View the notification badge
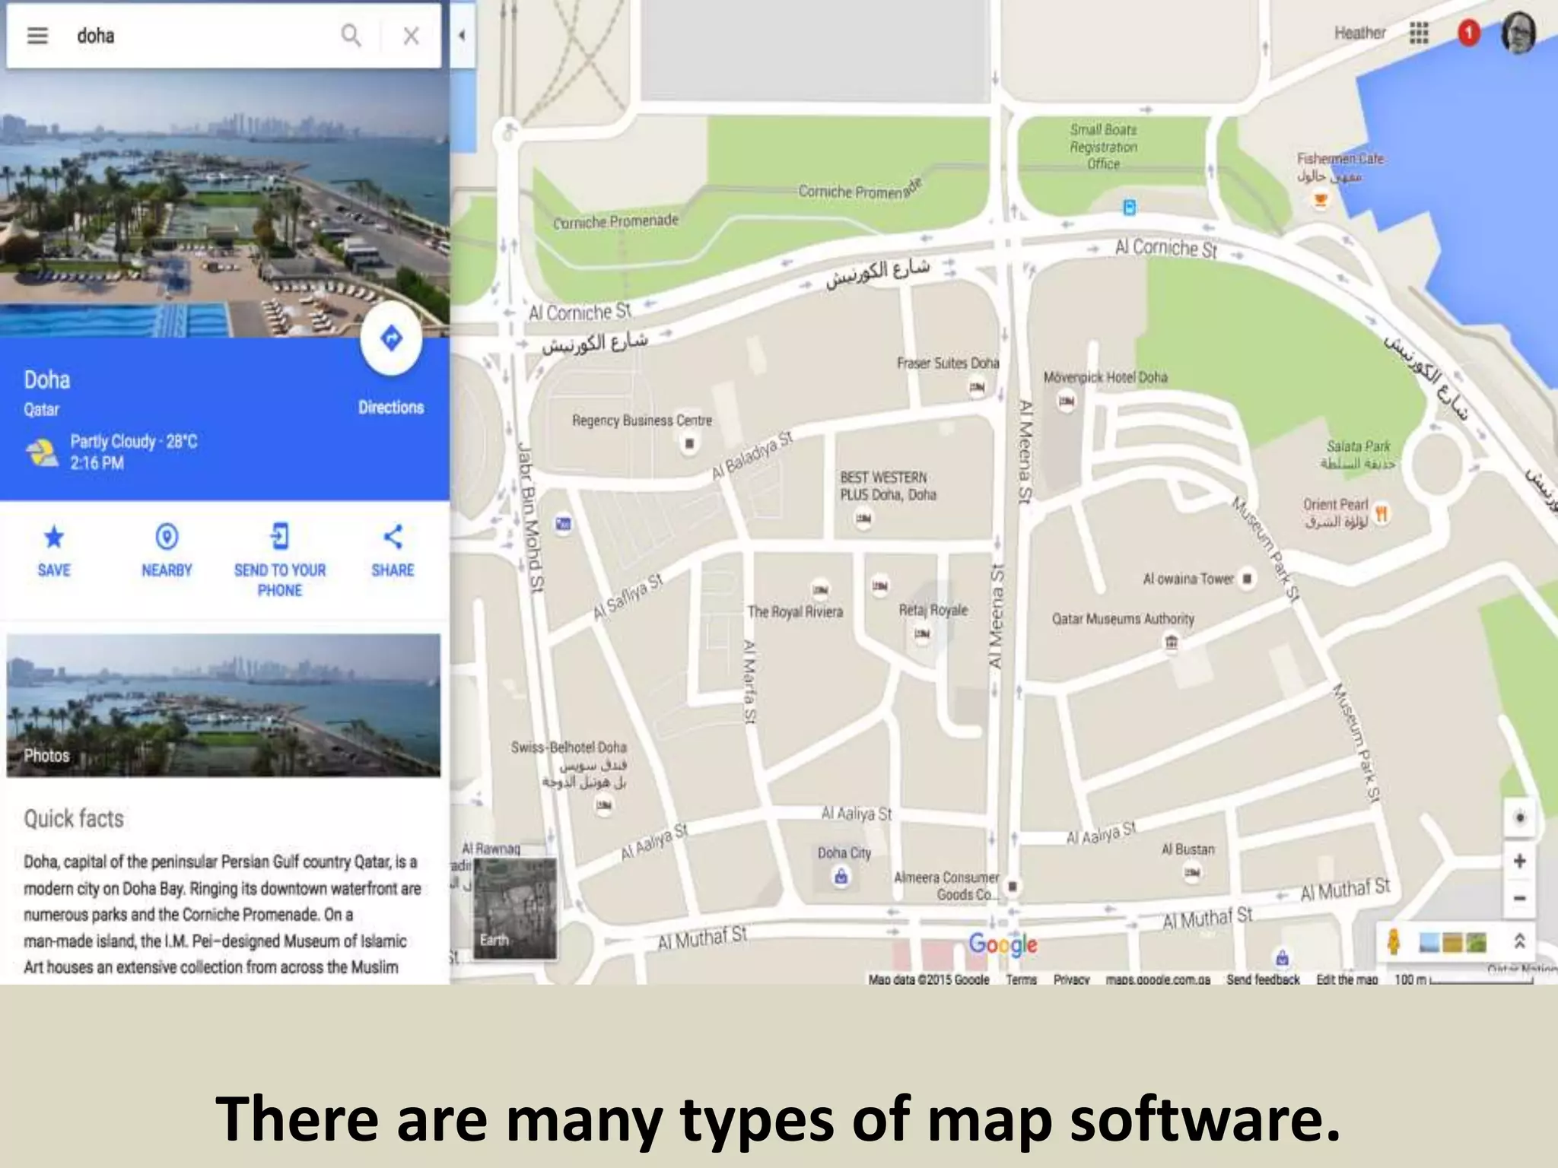Screen dimensions: 1558x1168 (1468, 33)
